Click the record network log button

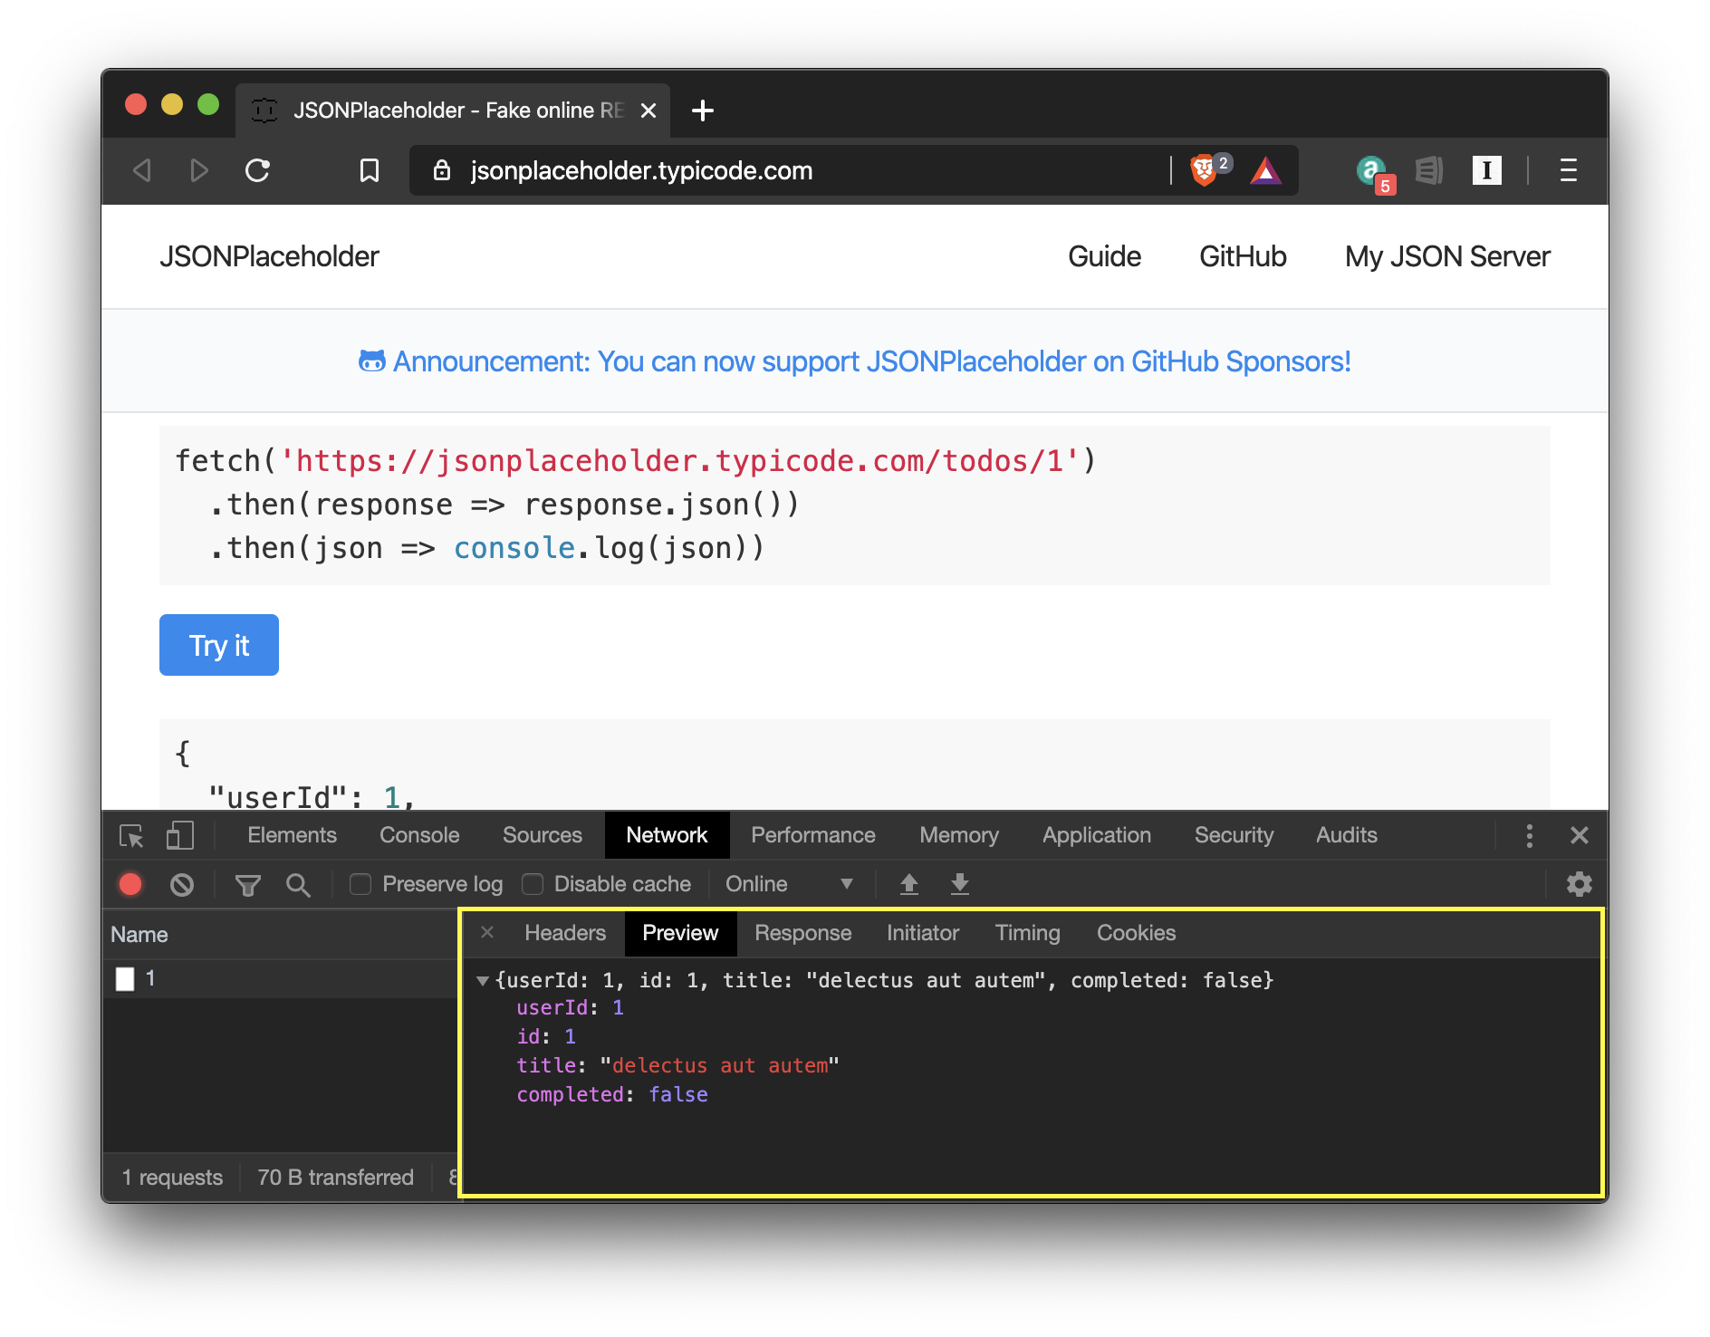(x=130, y=884)
